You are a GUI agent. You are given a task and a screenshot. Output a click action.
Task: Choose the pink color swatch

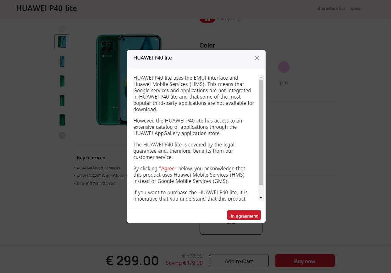[x=284, y=67]
